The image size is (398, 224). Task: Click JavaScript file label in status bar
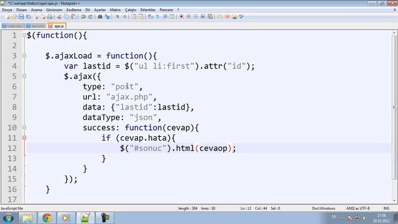coord(12,208)
